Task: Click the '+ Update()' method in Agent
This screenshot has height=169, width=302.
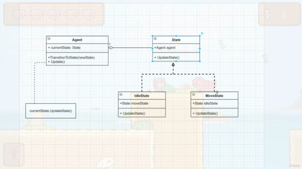Action: click(57, 61)
